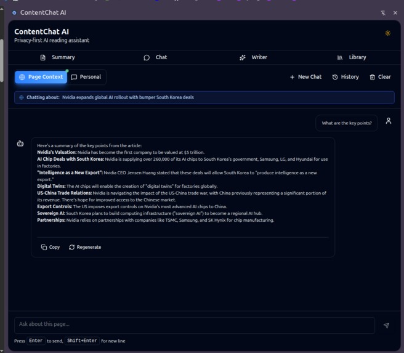Click the Regenerate refresh arrows icon
Viewport: 404px width, 353px height.
(72, 247)
